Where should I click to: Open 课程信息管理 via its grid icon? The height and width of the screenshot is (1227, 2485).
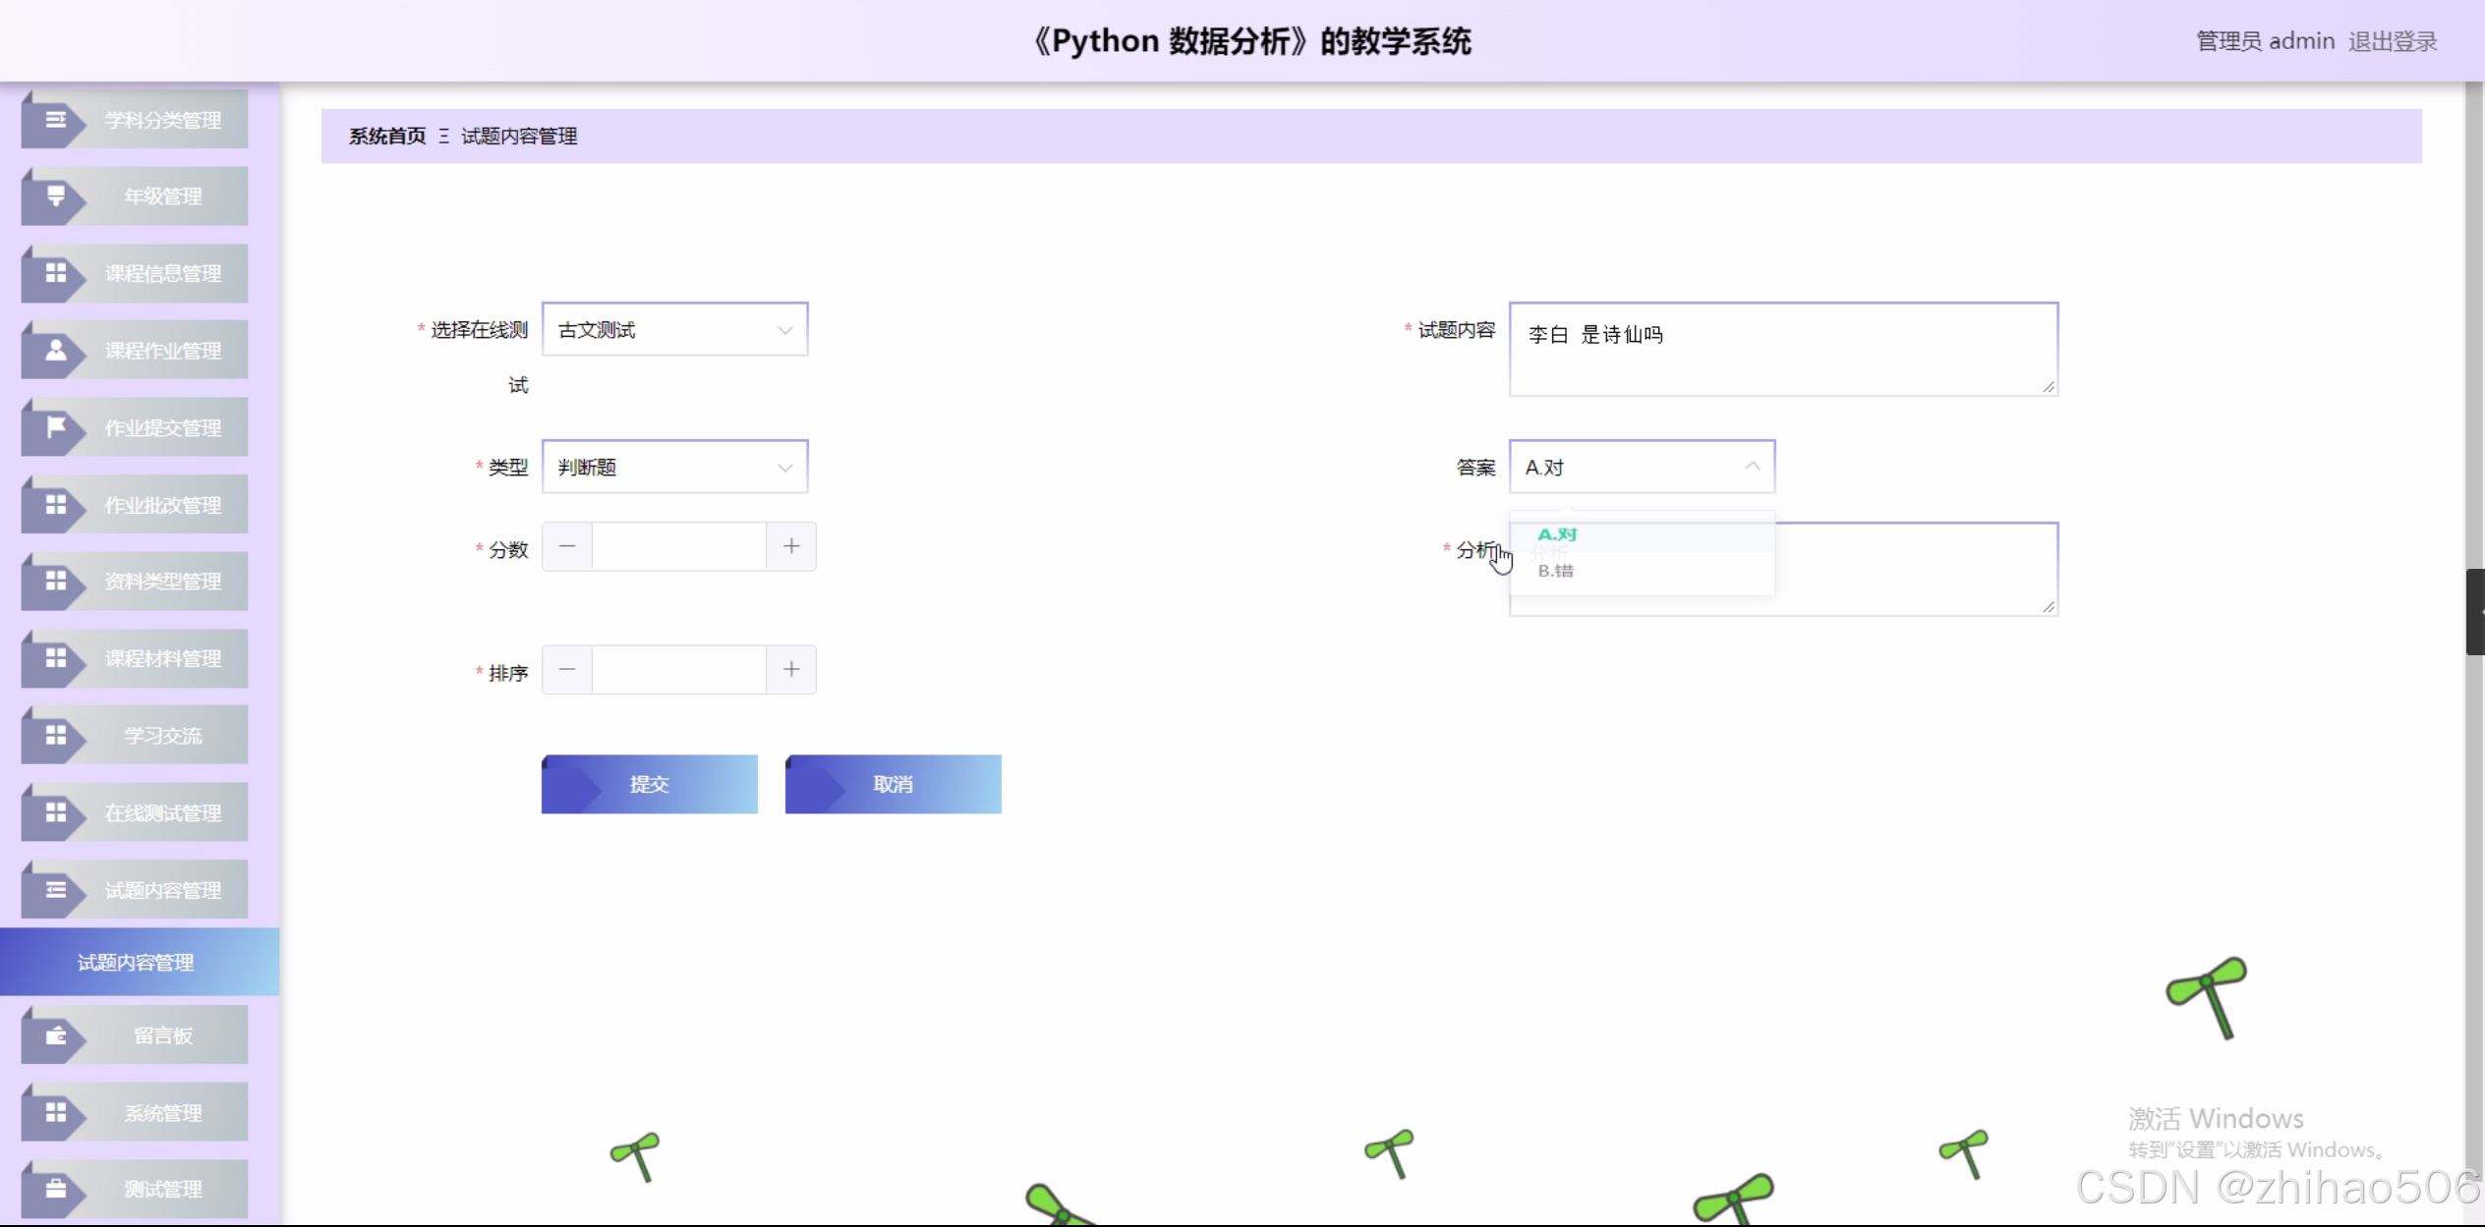pyautogui.click(x=56, y=273)
